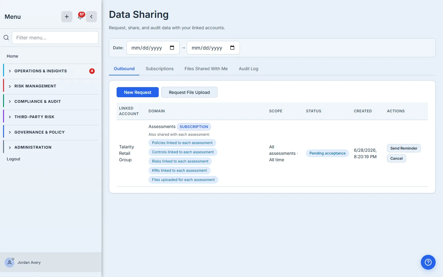Expand Administration section

coord(51,147)
